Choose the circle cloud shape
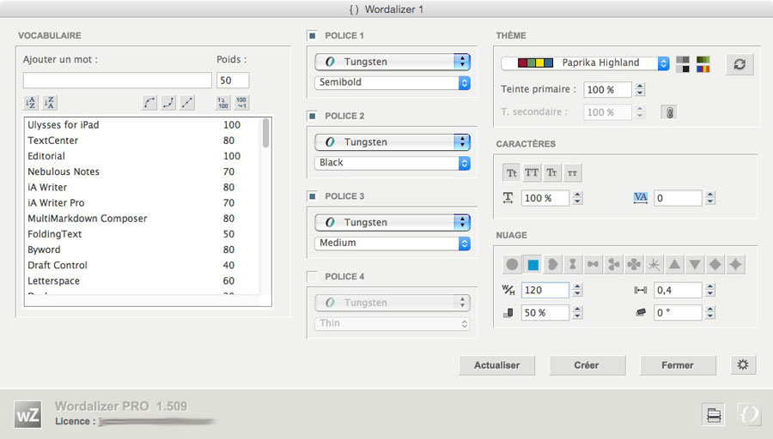The width and height of the screenshot is (773, 439). pos(512,264)
